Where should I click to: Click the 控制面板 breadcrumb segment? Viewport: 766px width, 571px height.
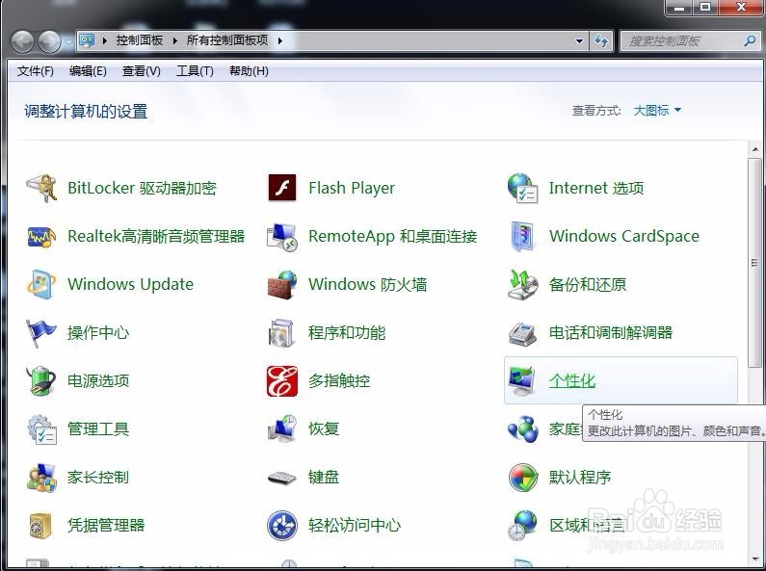tap(139, 40)
